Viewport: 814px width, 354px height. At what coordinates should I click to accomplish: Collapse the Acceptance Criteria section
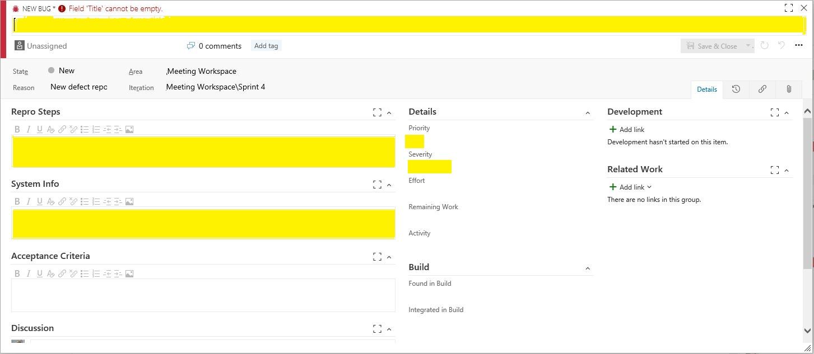(389, 257)
